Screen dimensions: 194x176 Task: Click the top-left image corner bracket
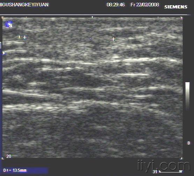click(3, 18)
